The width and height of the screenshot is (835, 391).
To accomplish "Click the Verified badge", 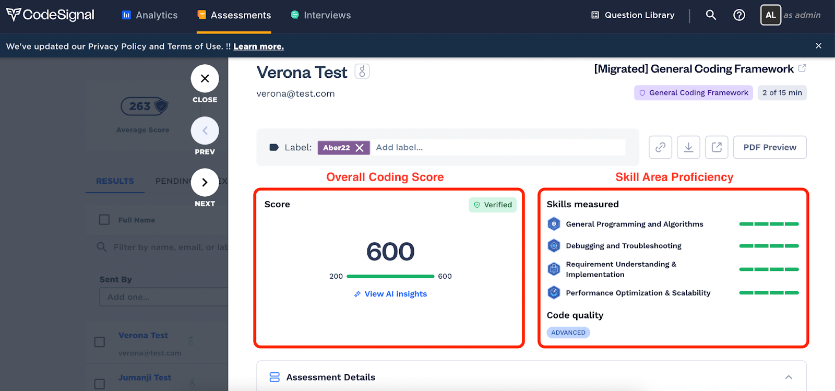I will 493,205.
